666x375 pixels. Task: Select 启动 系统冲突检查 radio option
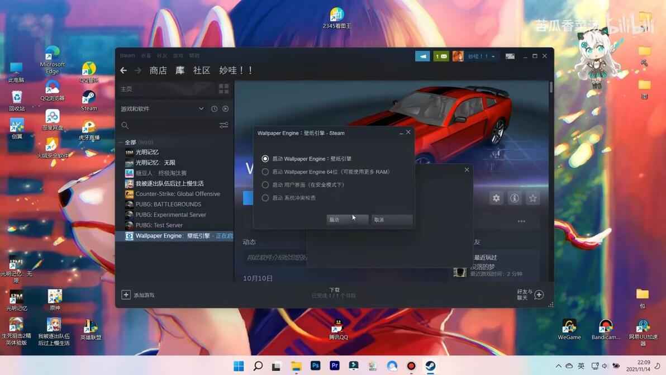[x=265, y=198]
